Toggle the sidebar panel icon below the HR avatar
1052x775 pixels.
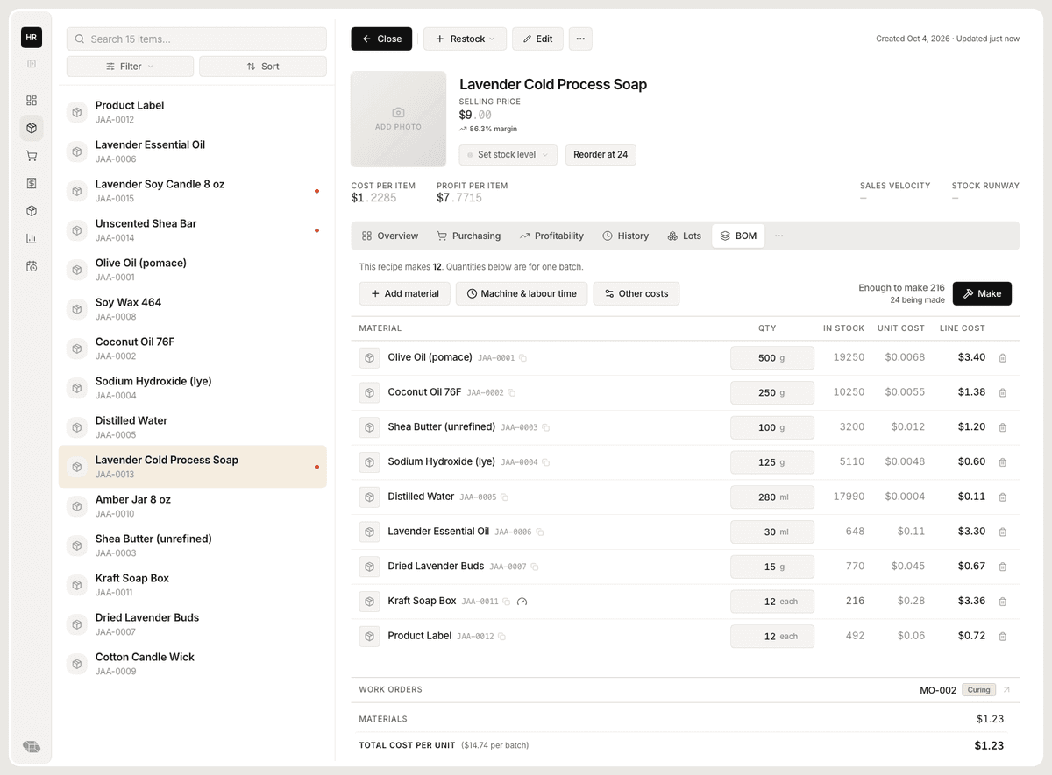tap(32, 64)
